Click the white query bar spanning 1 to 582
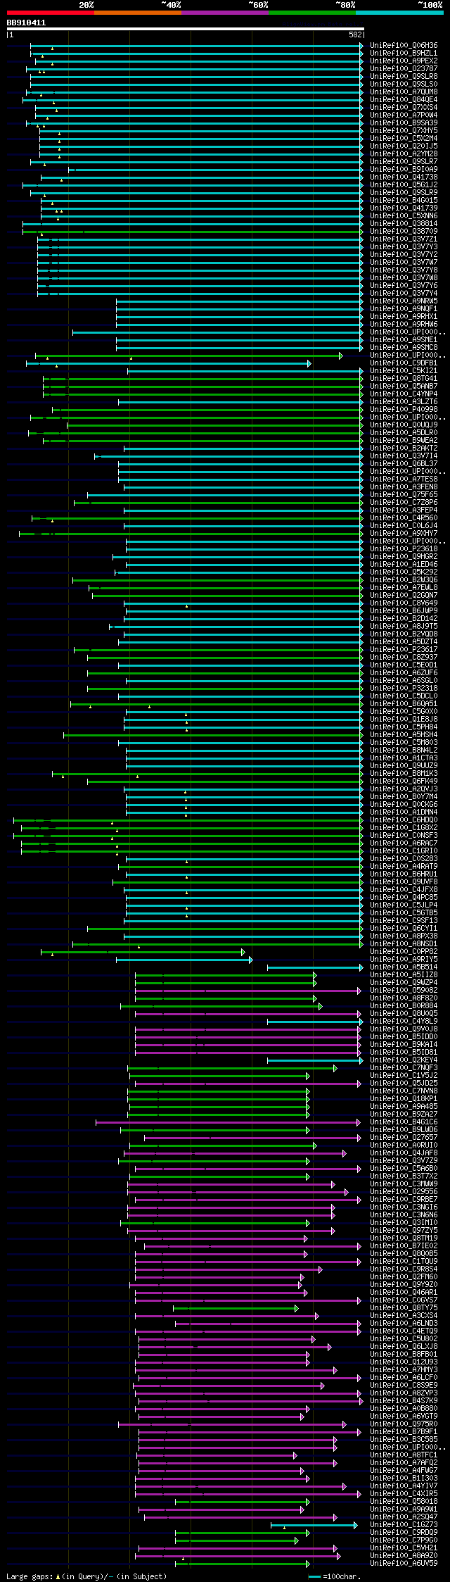This screenshot has width=450, height=1582. pos(185,29)
